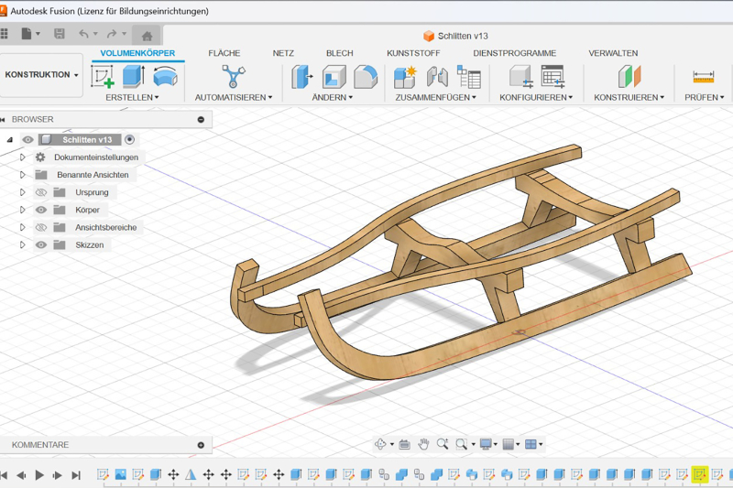
Task: Open the Viewports layout icon
Action: tap(531, 444)
